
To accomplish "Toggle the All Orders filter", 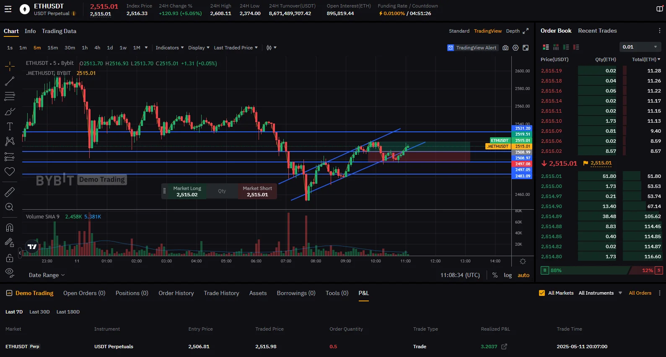I will pos(640,293).
